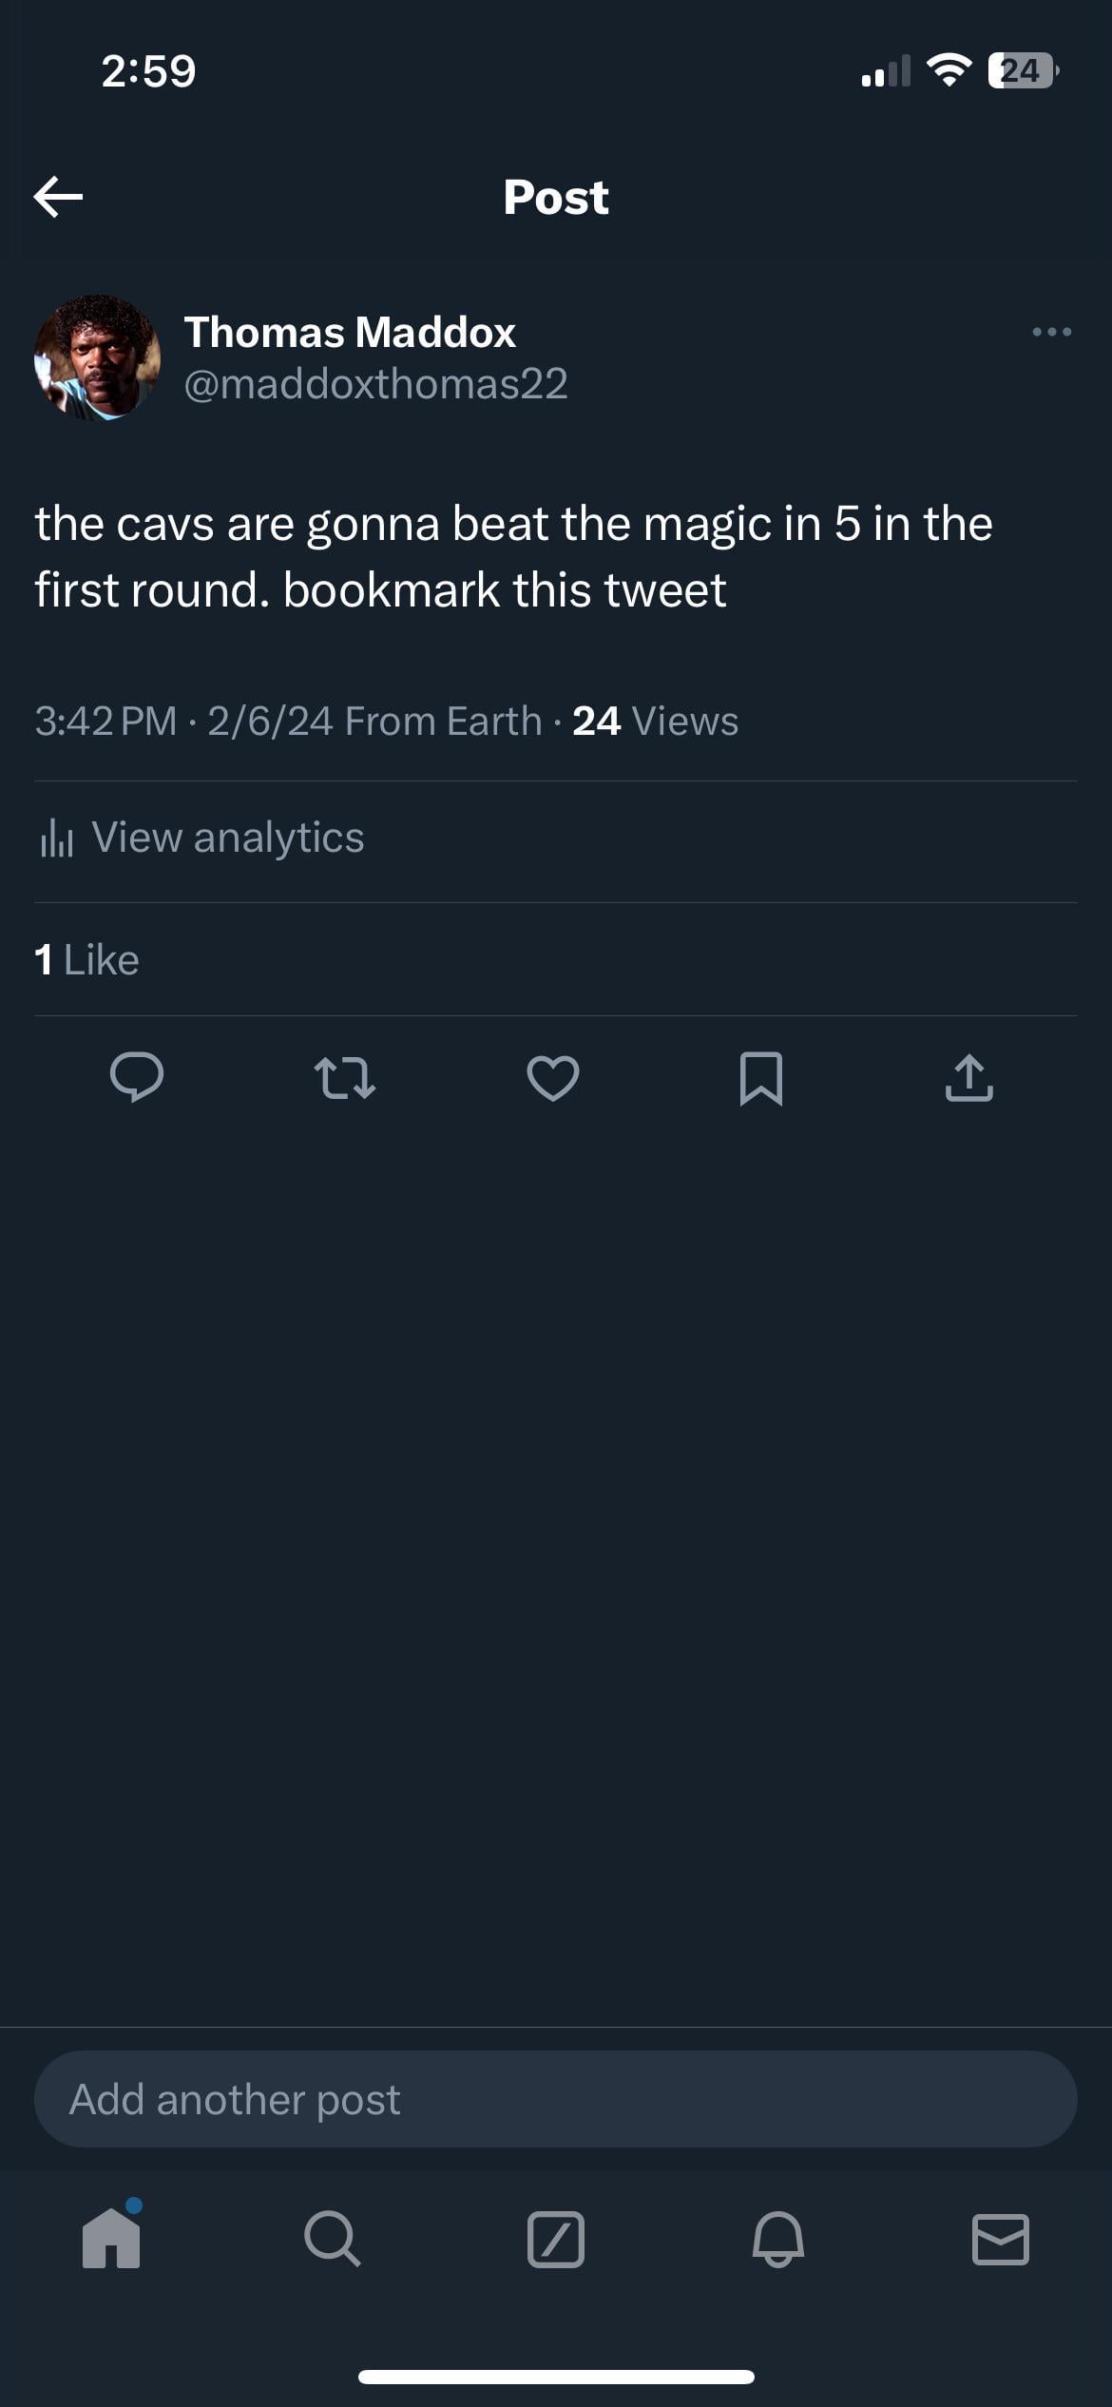
Task: Like the post with the heart icon
Action: tap(553, 1078)
